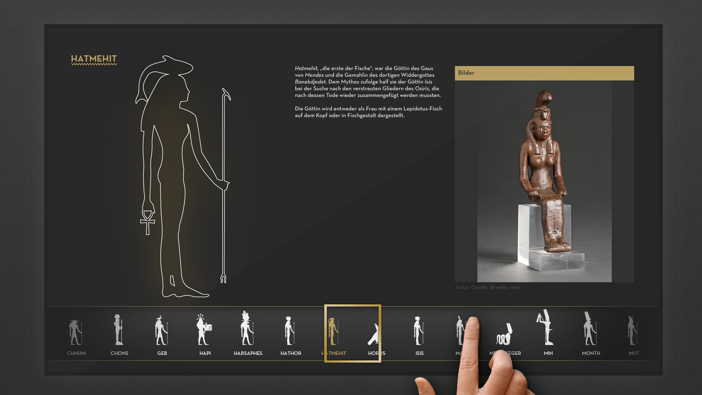Tap the golden Hatmehit figure icon
This screenshot has height=395, width=702.
click(333, 331)
